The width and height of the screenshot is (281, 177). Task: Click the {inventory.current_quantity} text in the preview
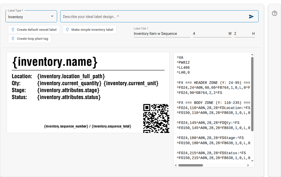pyautogui.click(x=69, y=83)
